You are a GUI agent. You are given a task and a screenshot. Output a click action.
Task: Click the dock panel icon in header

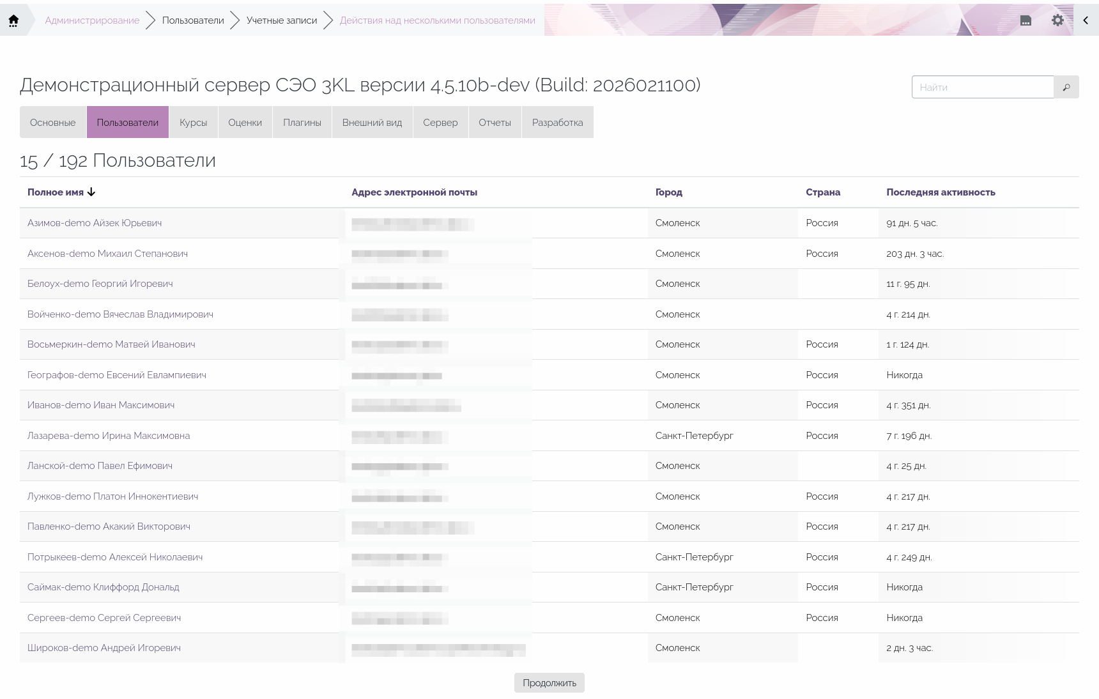(x=1026, y=20)
